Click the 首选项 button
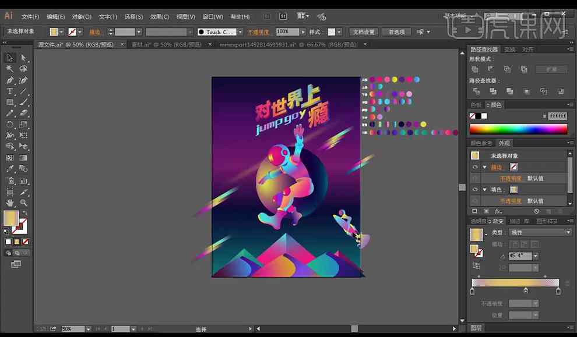Viewport: 577px width, 337px height. 397,32
